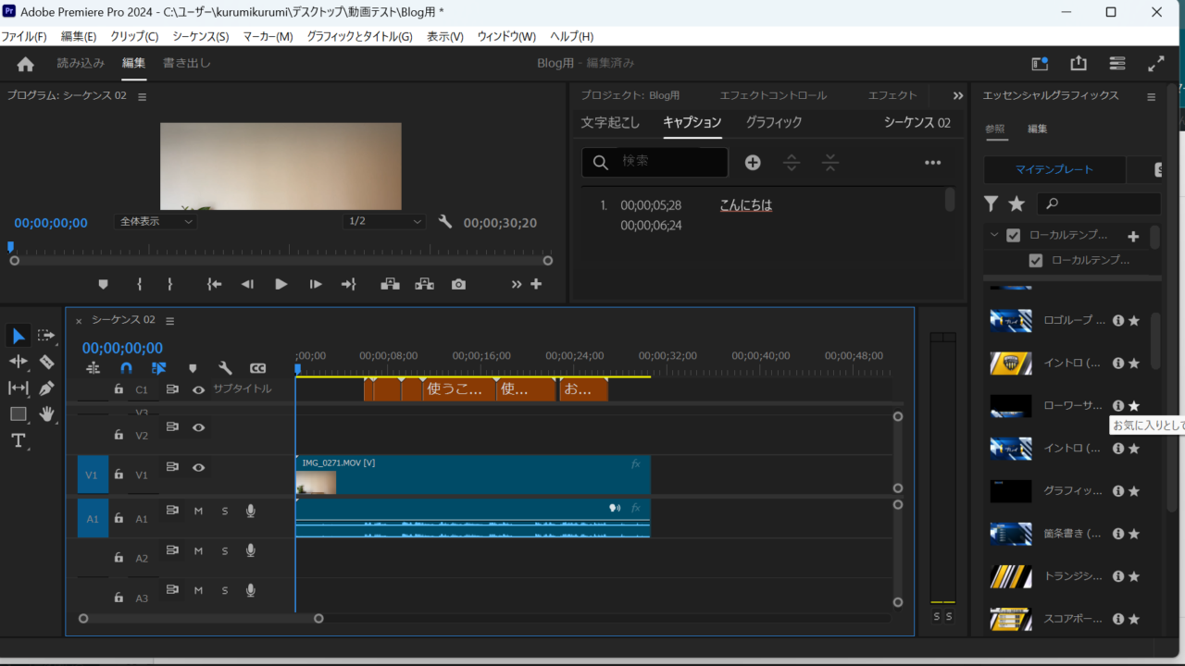Toggle local templates folder checkbox

click(1014, 235)
